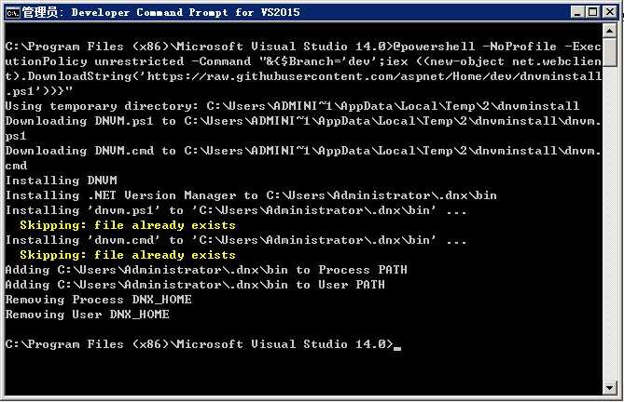Click the Removing User DNX_HOME line
Image resolution: width=624 pixels, height=402 pixels.
coord(87,315)
